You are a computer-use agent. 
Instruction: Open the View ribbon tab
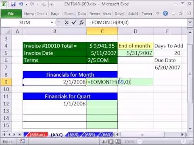(107, 14)
